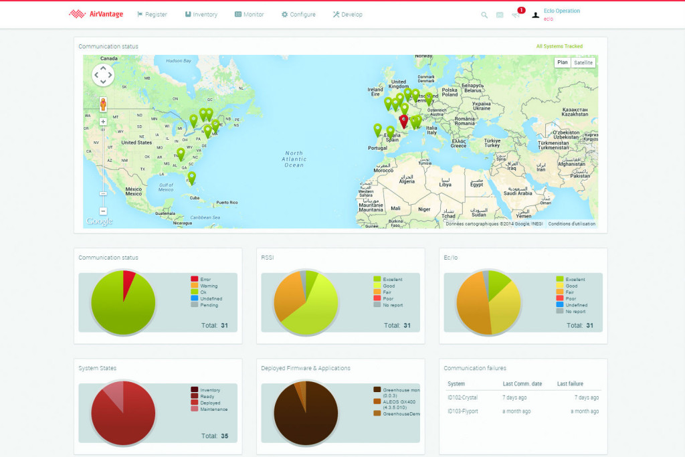The height and width of the screenshot is (457, 685).
Task: Click the map zoom in plus button
Action: coord(103,122)
